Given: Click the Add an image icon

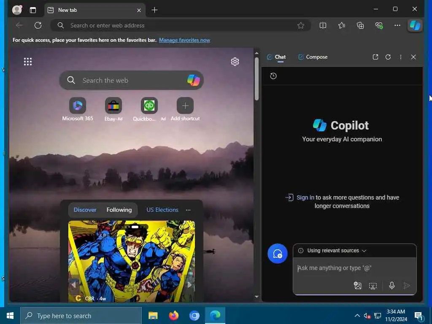Looking at the screenshot, I should [x=357, y=286].
